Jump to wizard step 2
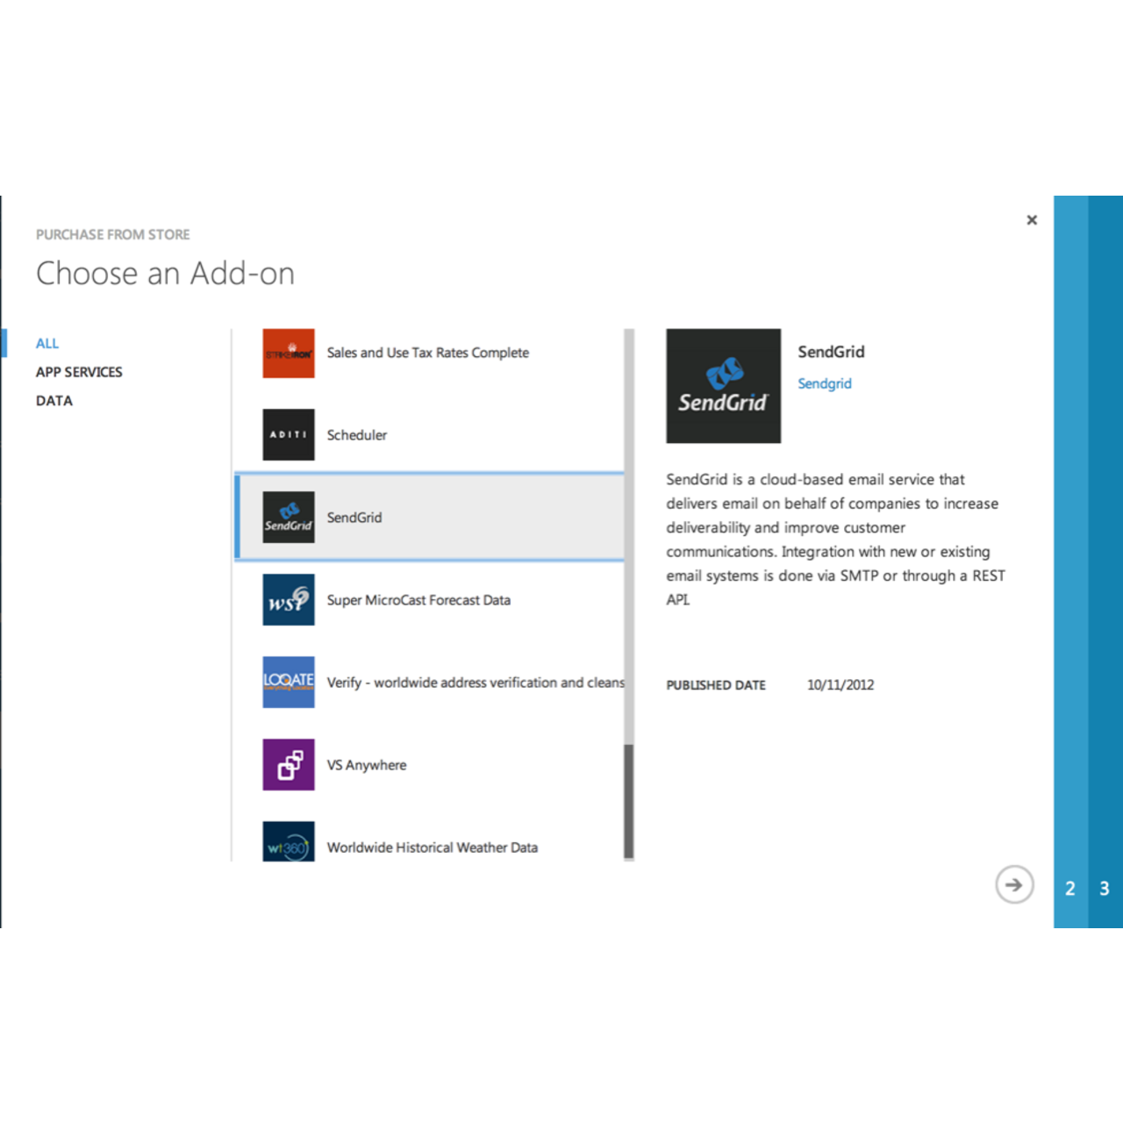 1070,889
